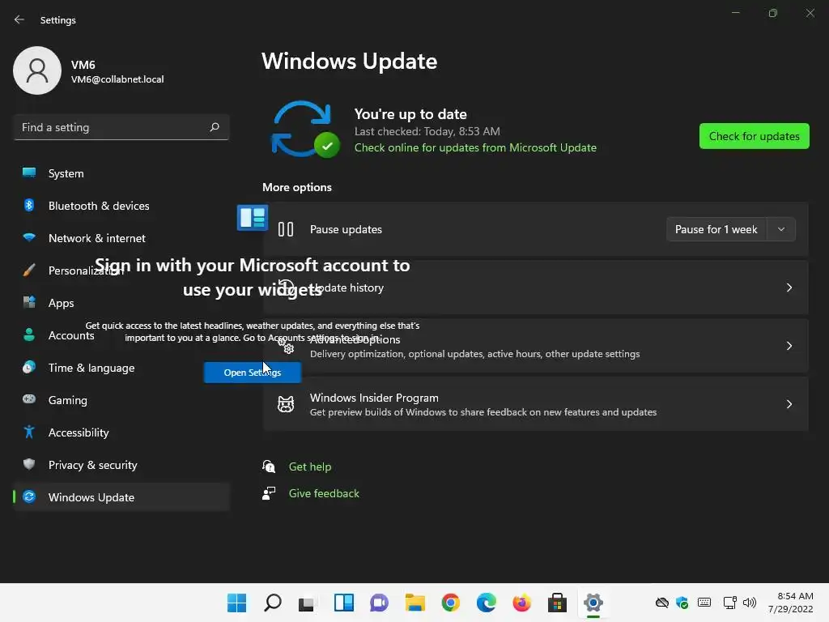This screenshot has width=829, height=622.
Task: Launch File Explorer from taskbar
Action: (x=415, y=603)
